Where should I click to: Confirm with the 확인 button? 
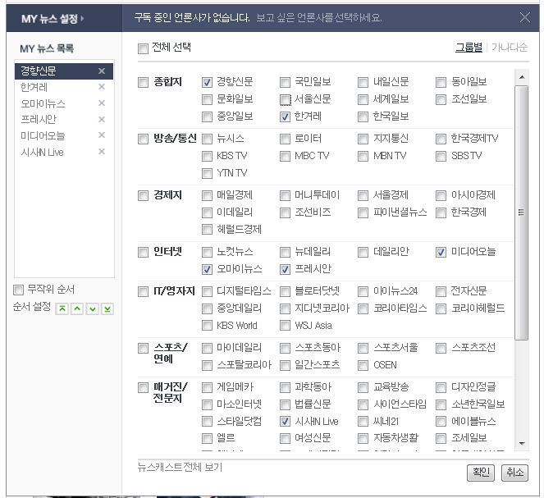481,473
